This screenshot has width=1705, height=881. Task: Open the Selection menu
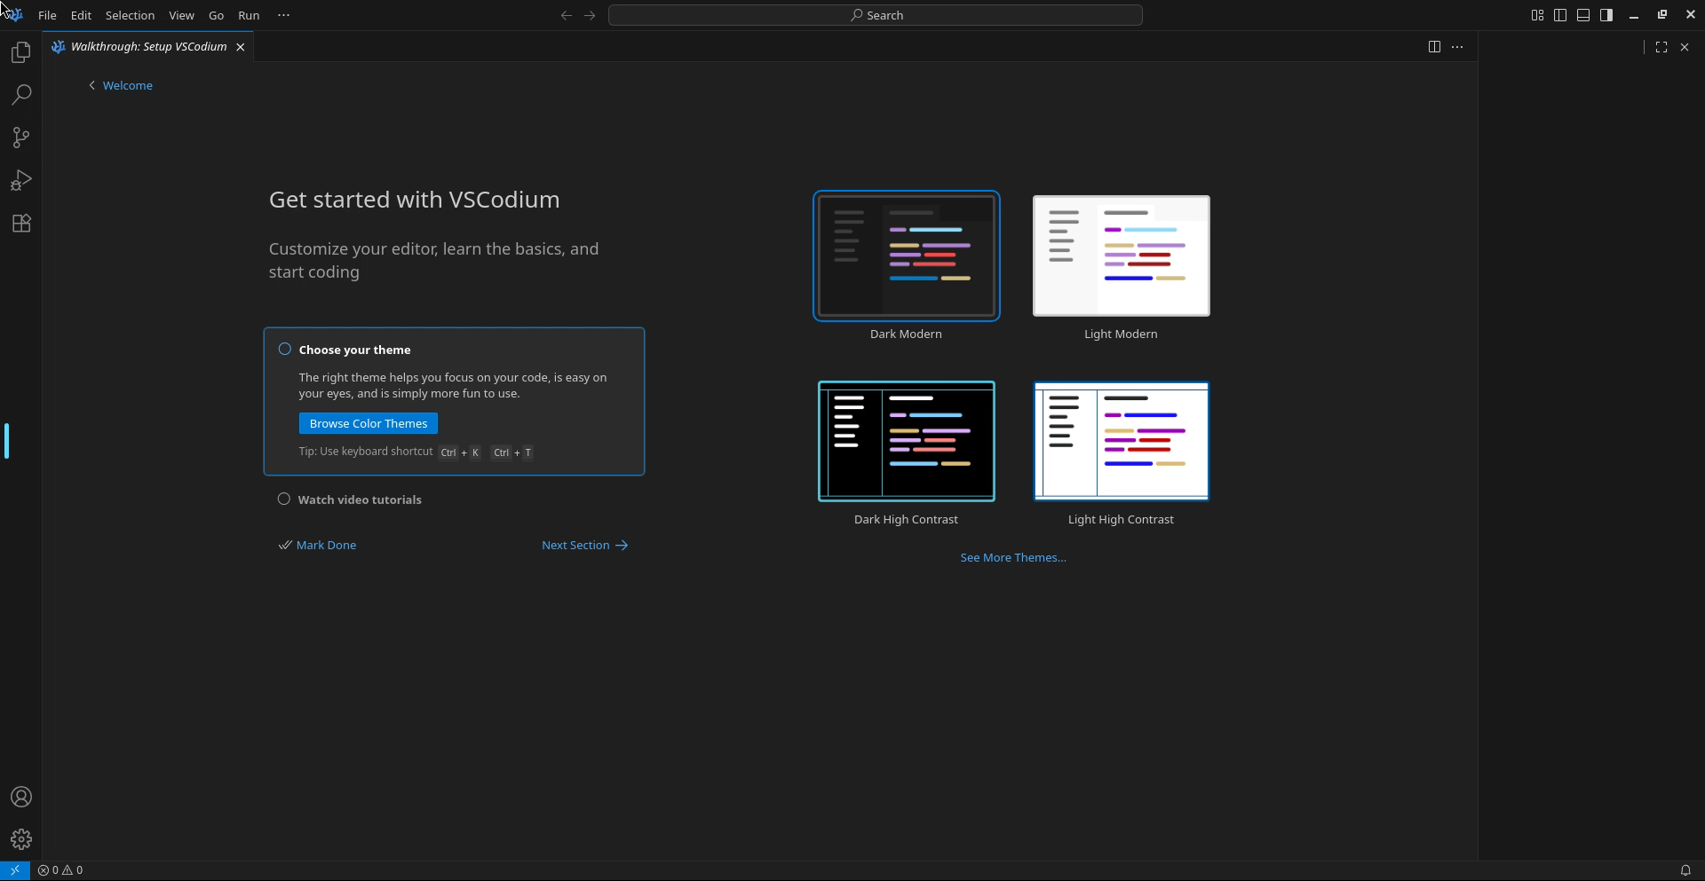point(130,15)
